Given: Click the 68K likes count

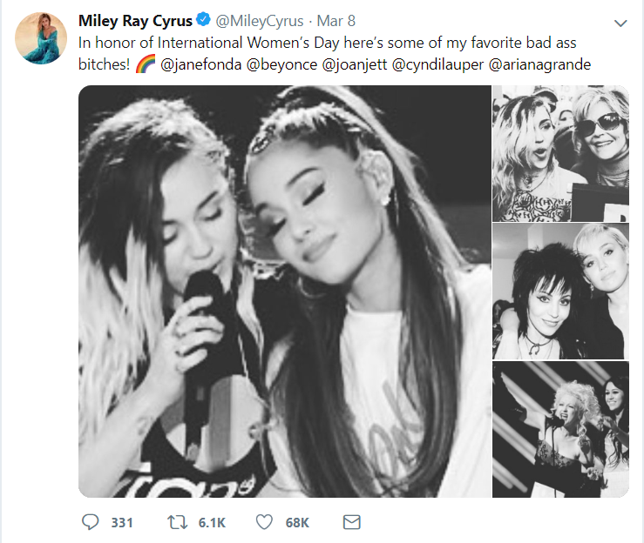Looking at the screenshot, I should (x=297, y=522).
